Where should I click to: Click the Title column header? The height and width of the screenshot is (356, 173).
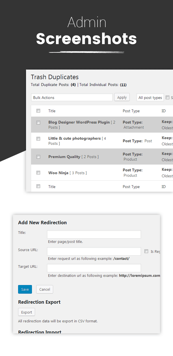[x=52, y=111]
